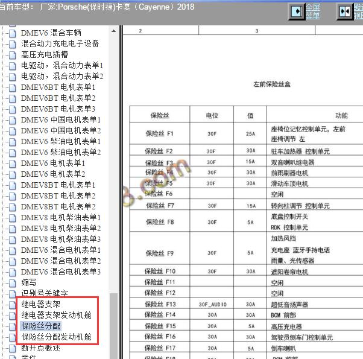Select 继电器支架 in the tree
The height and width of the screenshot is (359, 363).
tap(40, 304)
